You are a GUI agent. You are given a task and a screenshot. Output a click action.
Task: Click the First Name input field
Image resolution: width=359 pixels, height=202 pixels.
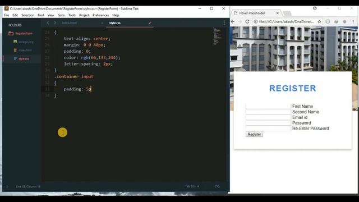coord(268,106)
